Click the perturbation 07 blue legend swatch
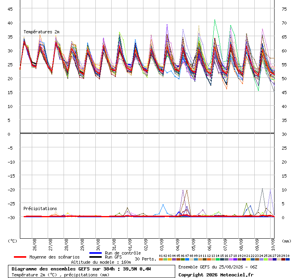Viewport: 294px width, 278px height. point(187,259)
